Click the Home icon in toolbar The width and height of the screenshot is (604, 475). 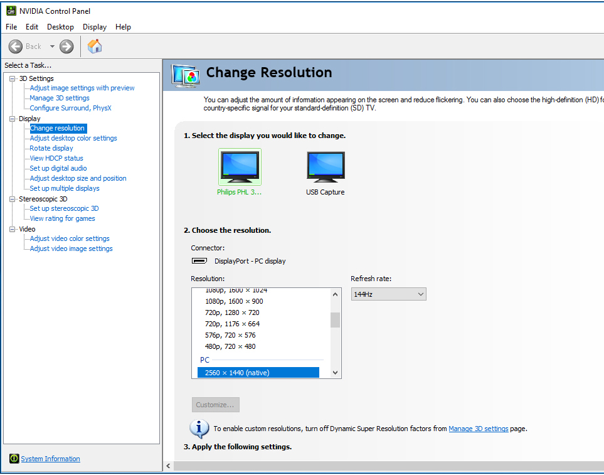click(x=95, y=46)
